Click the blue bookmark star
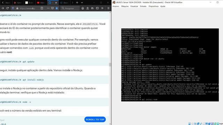This screenshot has height=125, width=223. tap(57, 8)
